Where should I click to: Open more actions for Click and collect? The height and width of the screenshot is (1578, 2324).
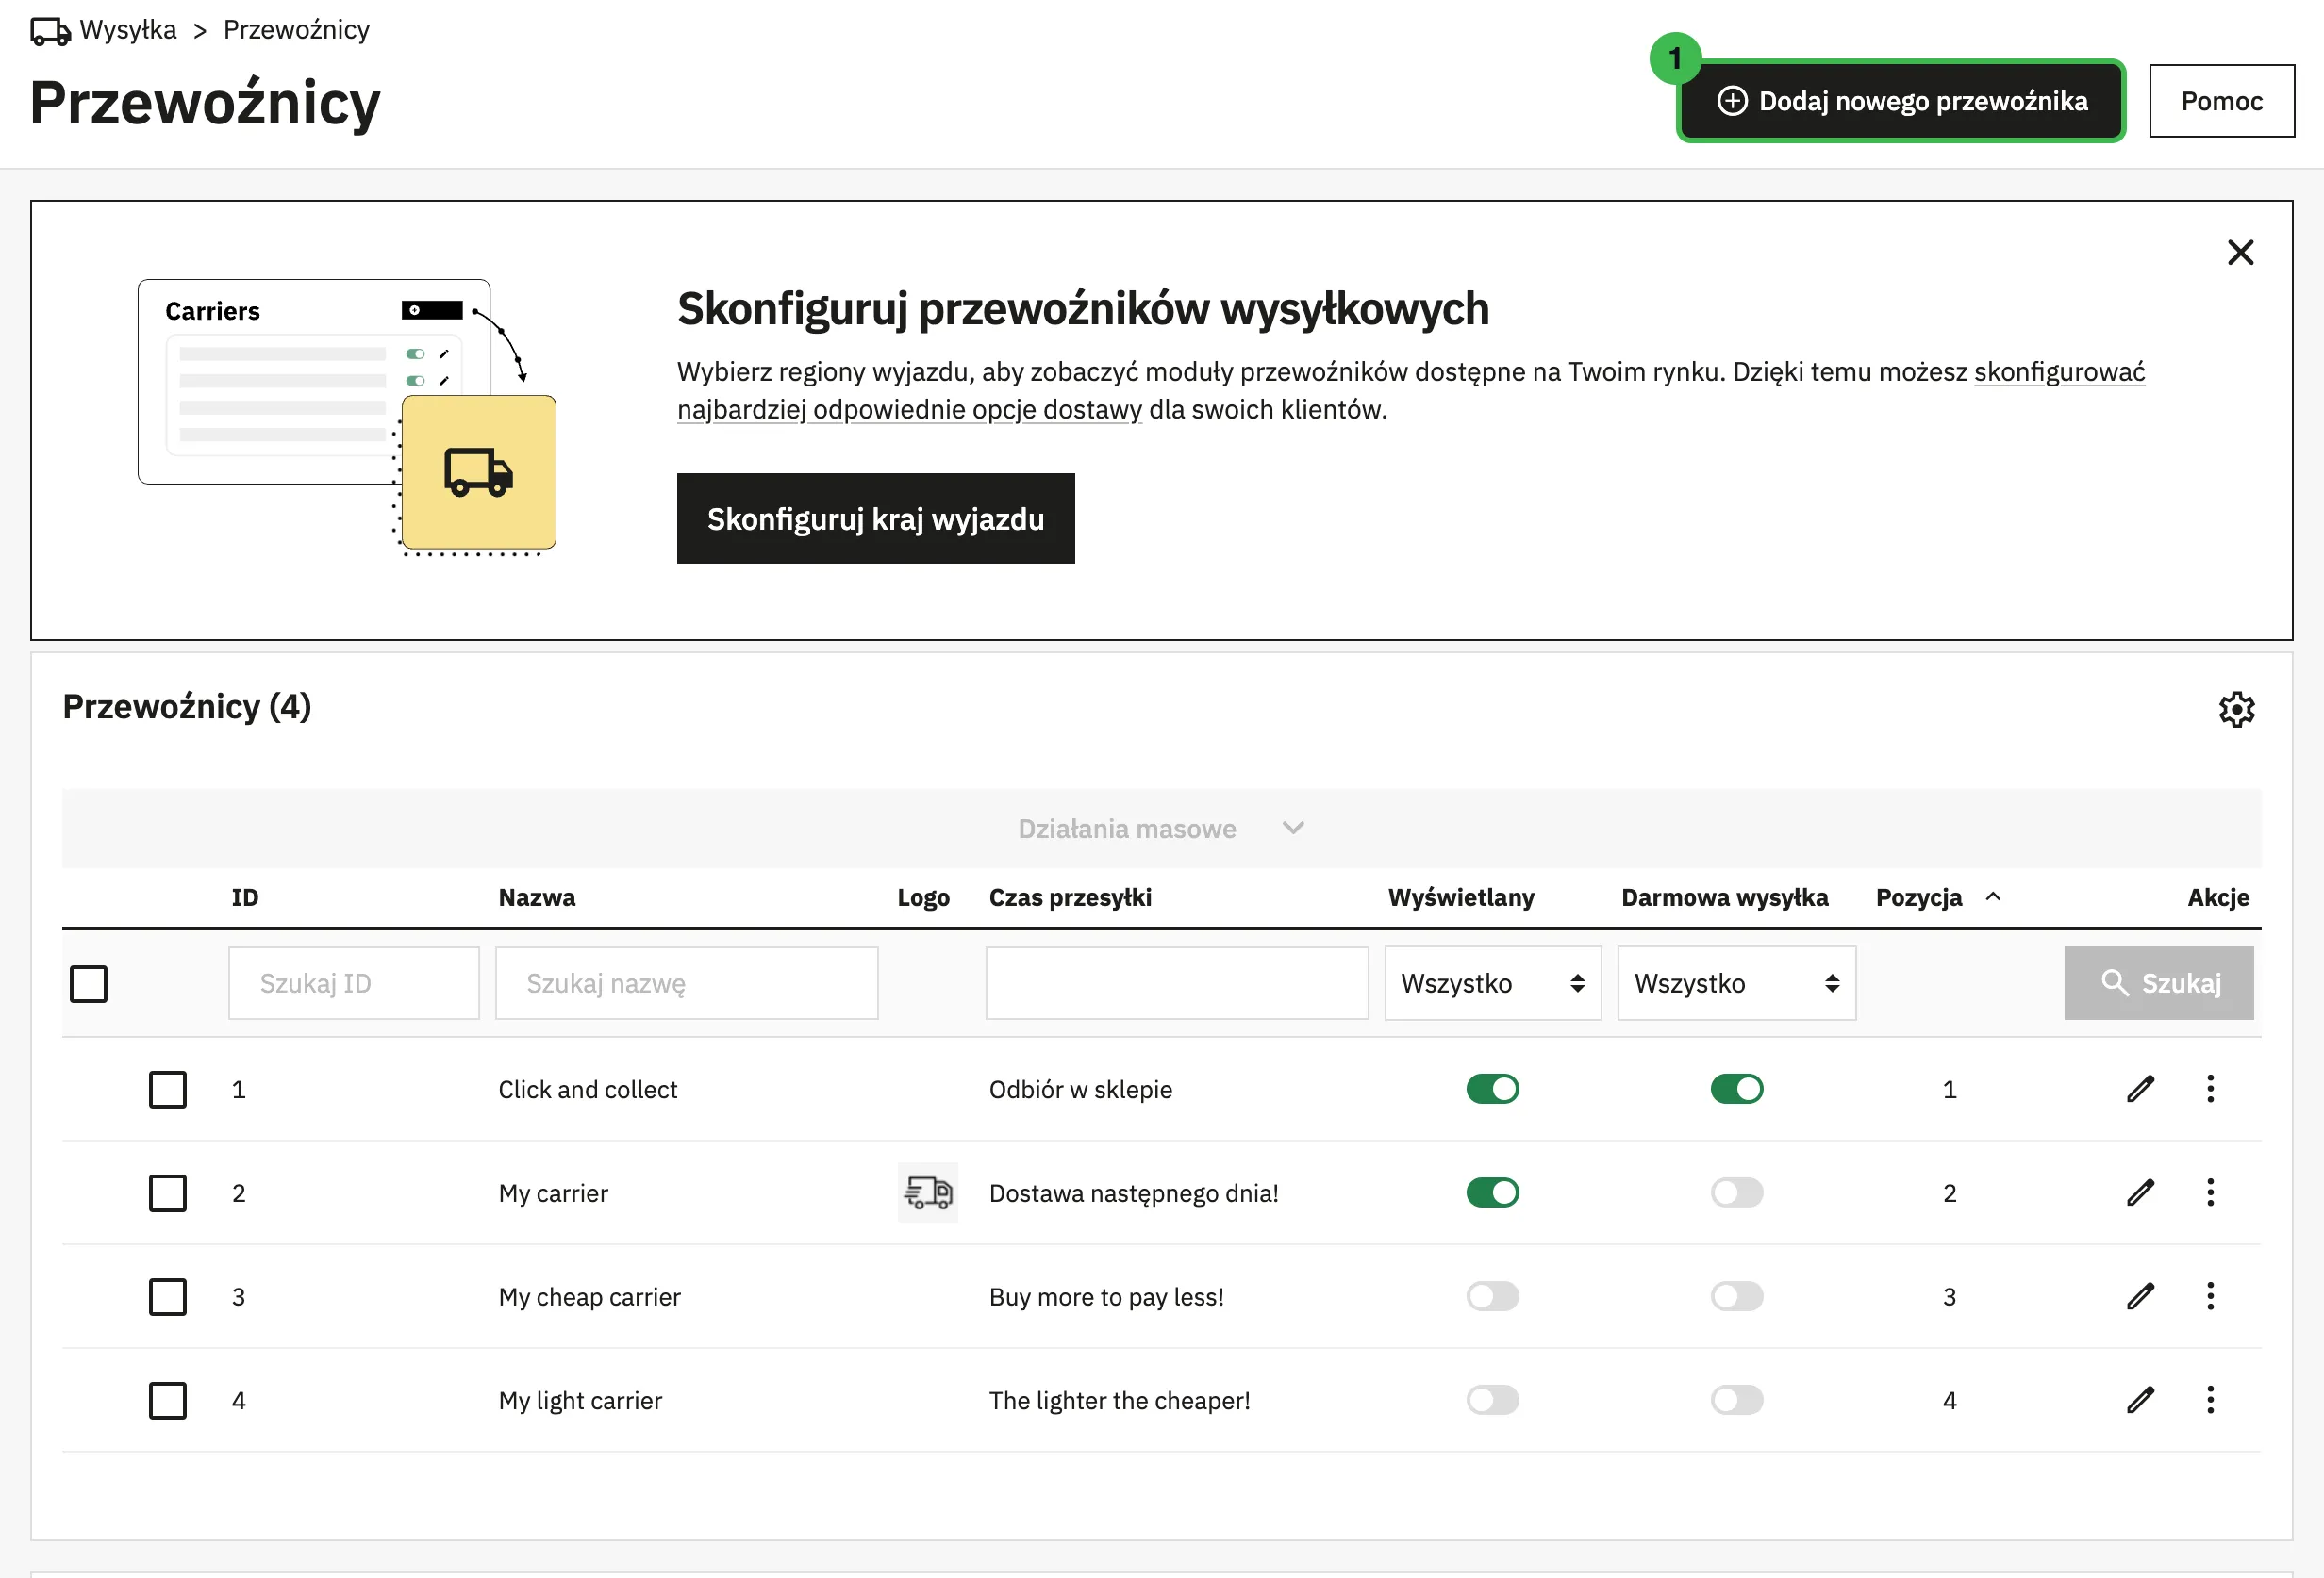[2210, 1090]
